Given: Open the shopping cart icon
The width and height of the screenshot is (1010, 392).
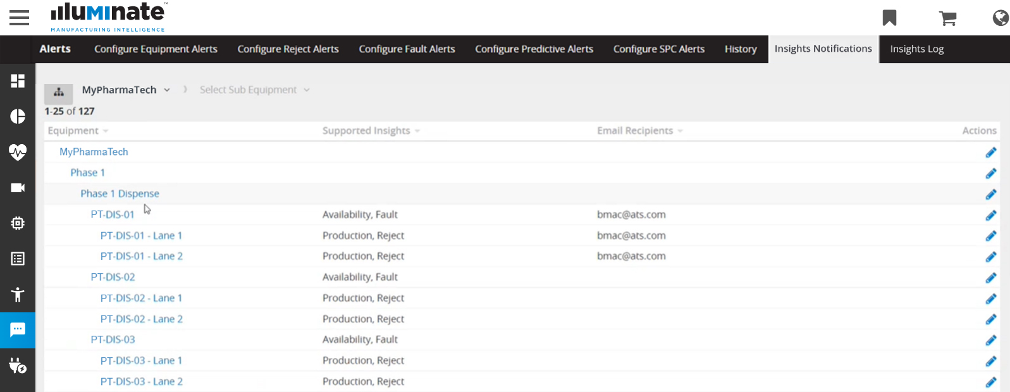Looking at the screenshot, I should [x=947, y=18].
